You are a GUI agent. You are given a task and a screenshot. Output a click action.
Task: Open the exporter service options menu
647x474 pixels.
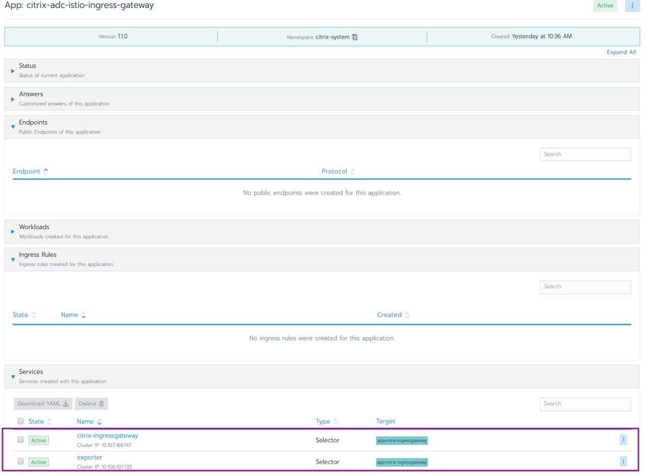pyautogui.click(x=623, y=461)
